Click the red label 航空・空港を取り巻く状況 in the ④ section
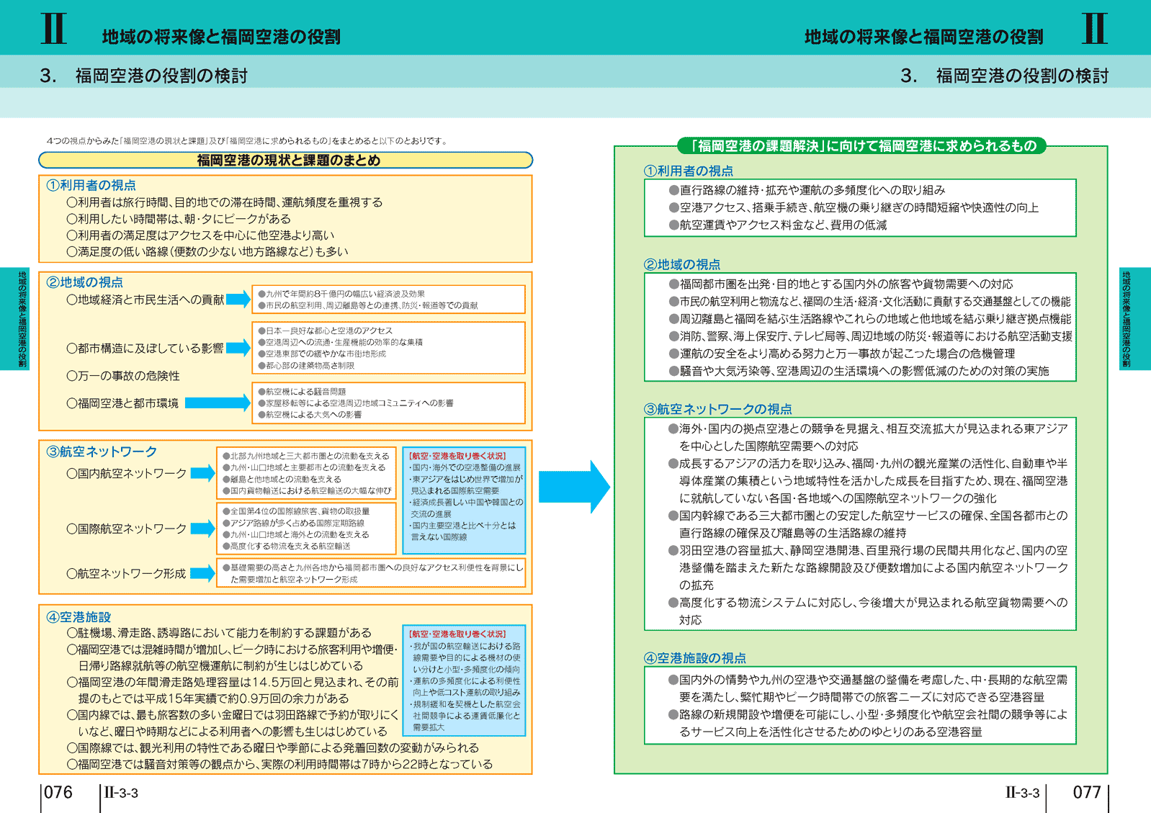Screen dimensions: 1151x813 coord(457,634)
